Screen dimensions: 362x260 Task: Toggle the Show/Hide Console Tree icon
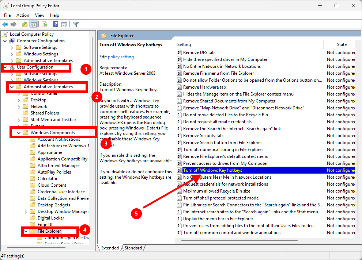pyautogui.click(x=33, y=24)
